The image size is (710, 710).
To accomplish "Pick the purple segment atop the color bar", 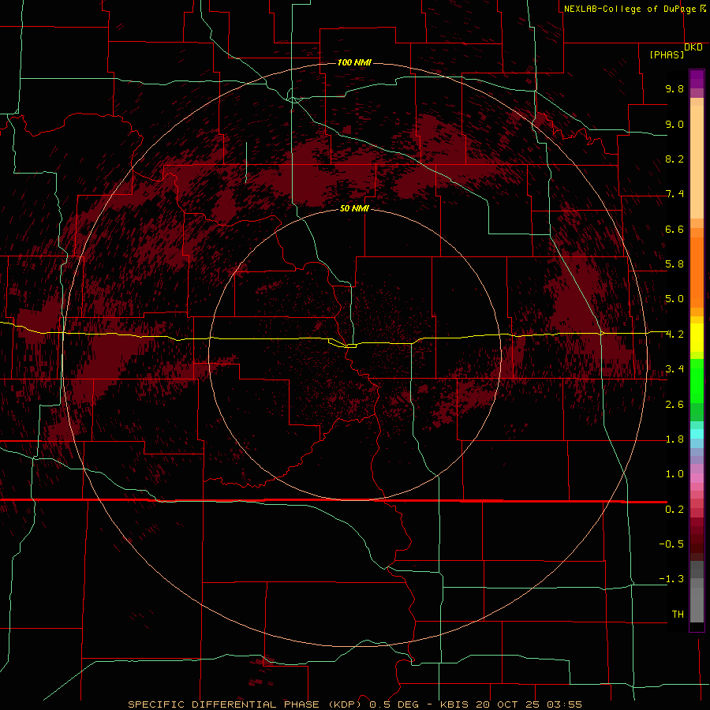I will pos(697,79).
